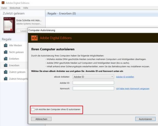The height and width of the screenshot is (126, 158).
Task: Focus the Adobe-ID input field
Action: 93,83
